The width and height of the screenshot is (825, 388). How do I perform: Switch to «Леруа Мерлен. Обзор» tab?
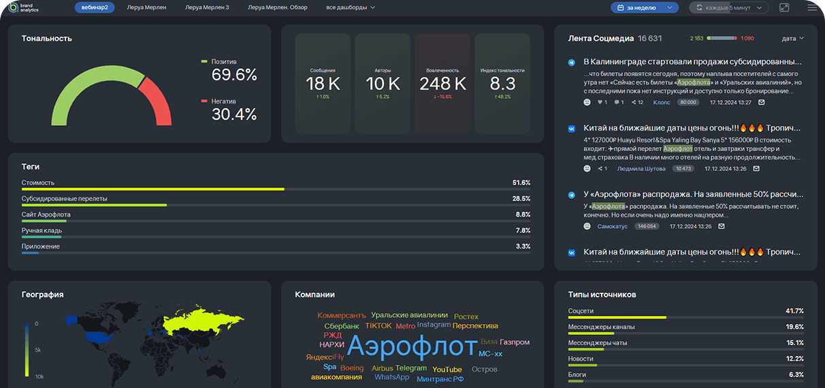[x=278, y=7]
